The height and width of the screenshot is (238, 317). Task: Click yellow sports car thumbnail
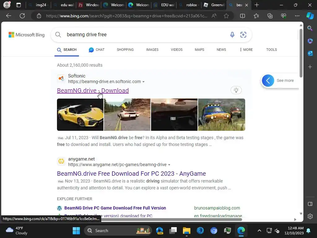(x=80, y=115)
